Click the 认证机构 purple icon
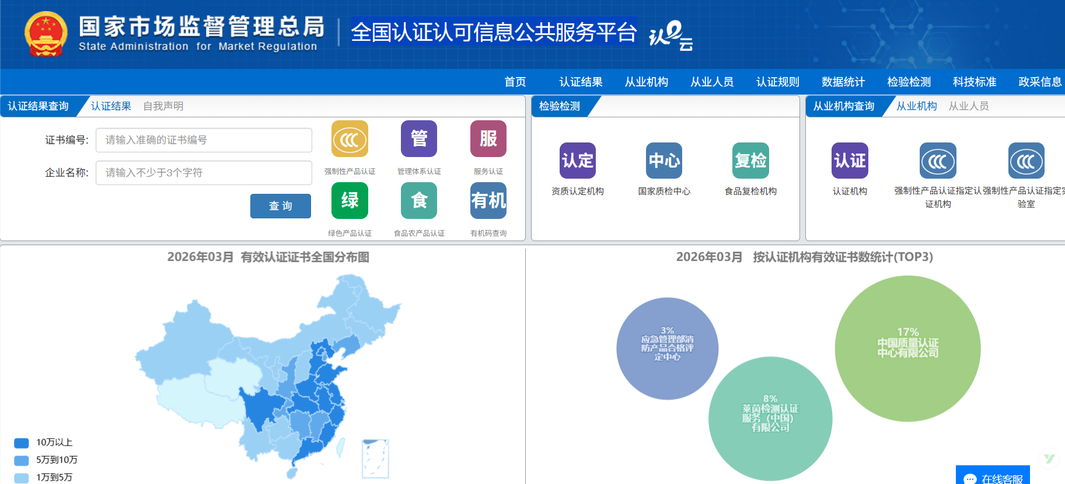Image resolution: width=1065 pixels, height=484 pixels. 850,161
